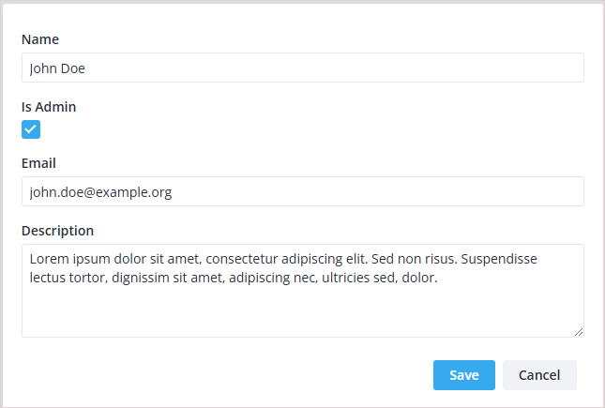Viewport: 605px width, 408px height.
Task: Click the resize handle of Description textarea
Action: (x=578, y=331)
